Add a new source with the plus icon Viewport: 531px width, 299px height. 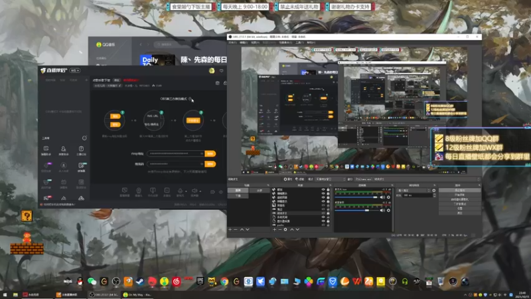coord(274,229)
